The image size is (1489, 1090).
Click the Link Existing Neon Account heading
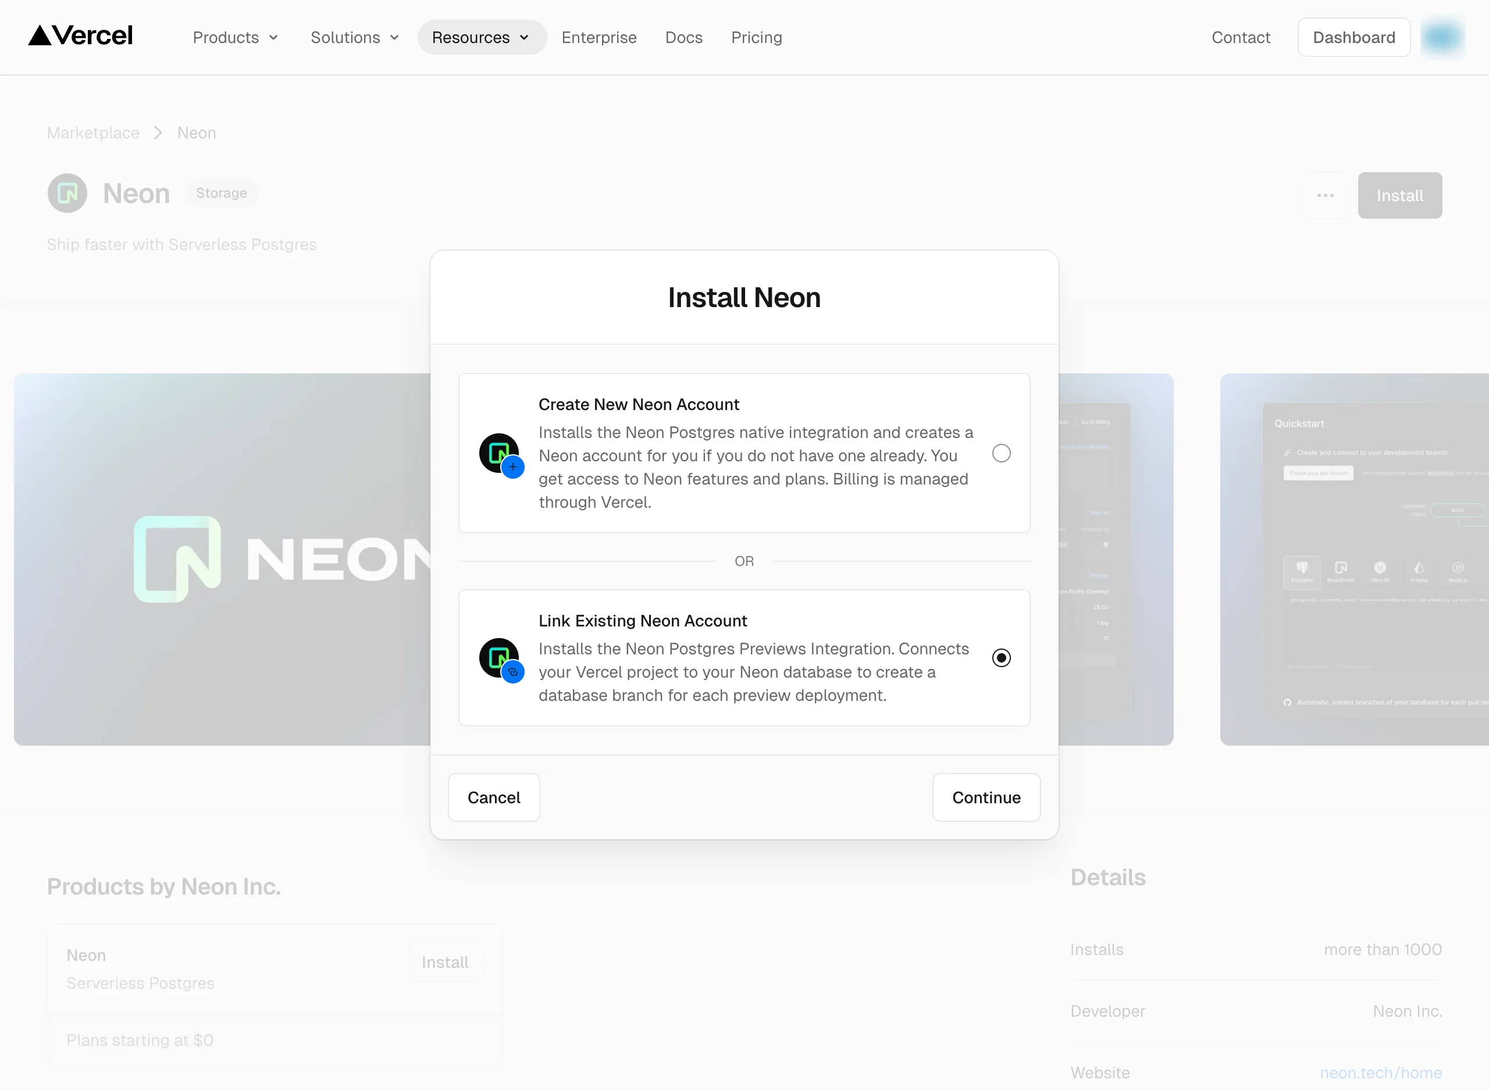tap(643, 621)
